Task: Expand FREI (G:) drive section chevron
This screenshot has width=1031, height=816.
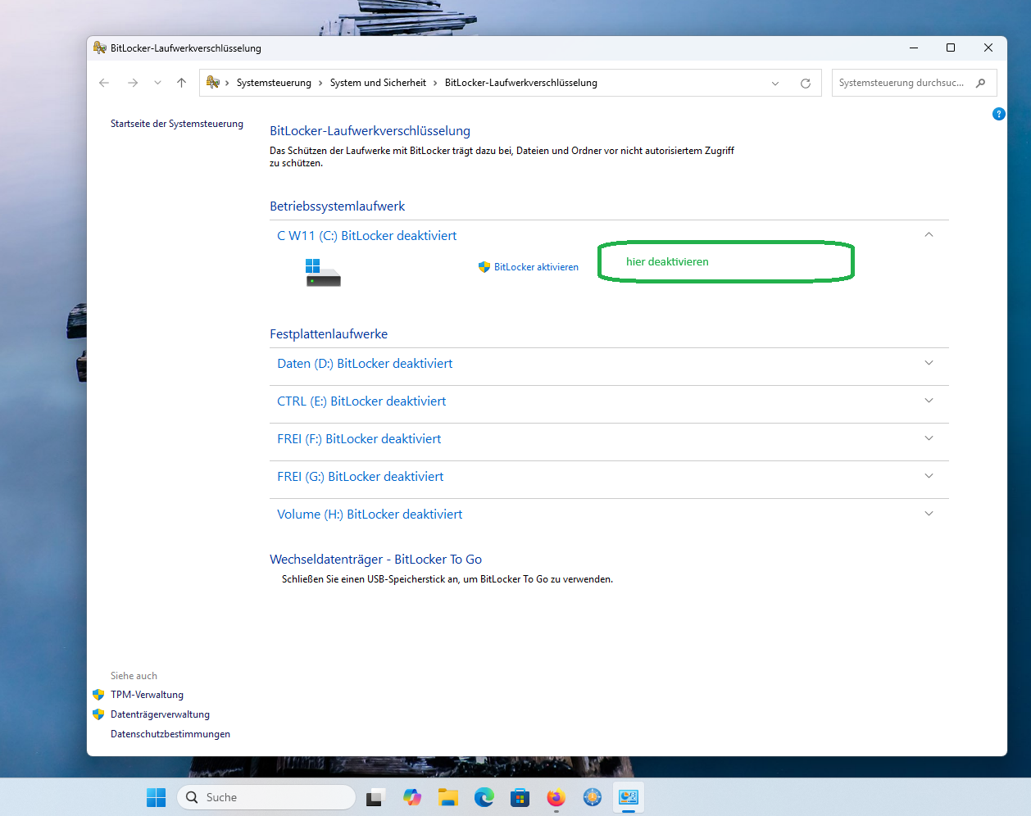Action: (929, 476)
